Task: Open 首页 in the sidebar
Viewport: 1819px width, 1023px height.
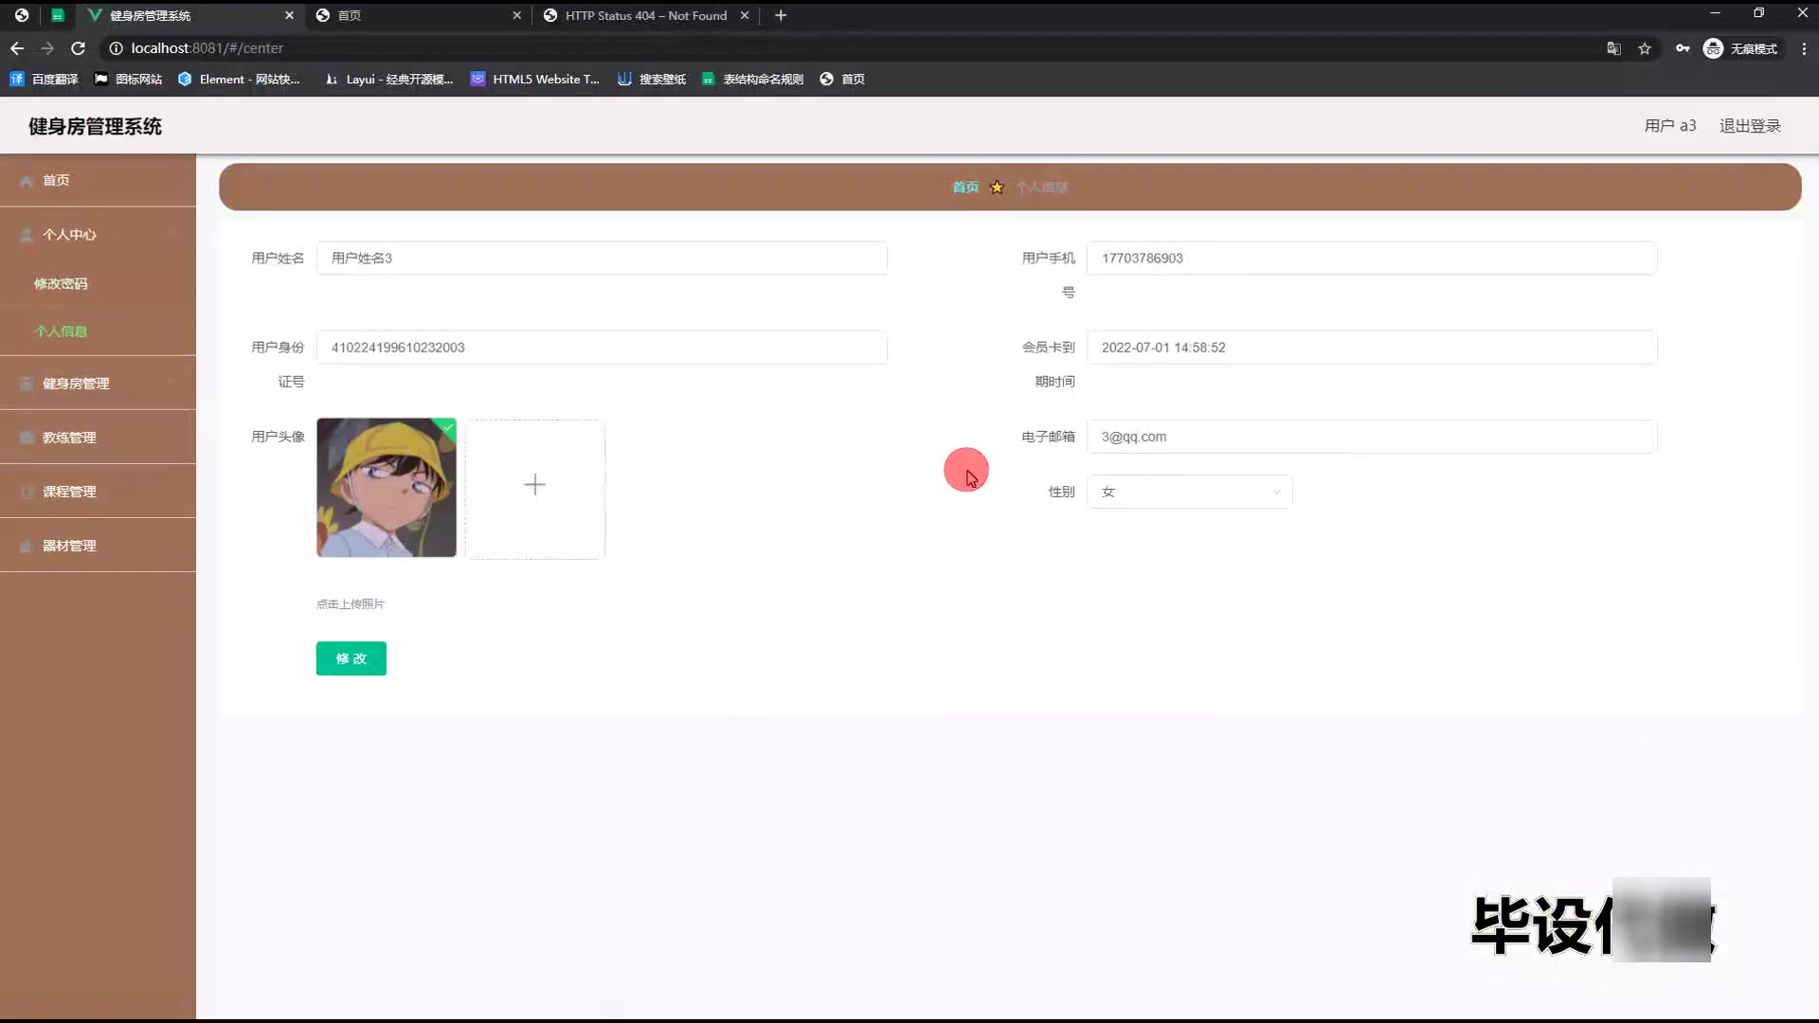Action: [x=98, y=180]
